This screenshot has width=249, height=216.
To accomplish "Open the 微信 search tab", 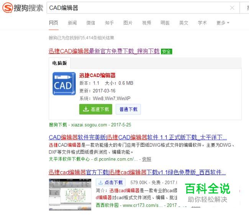I will coord(91,23).
